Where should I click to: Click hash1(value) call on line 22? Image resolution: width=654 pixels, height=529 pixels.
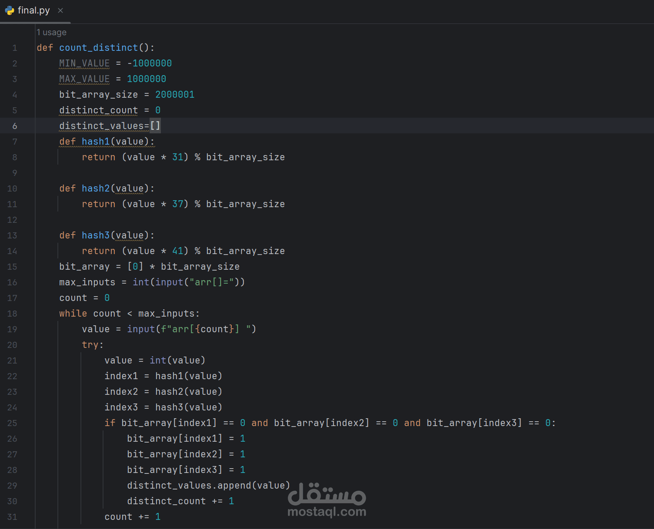(x=189, y=376)
